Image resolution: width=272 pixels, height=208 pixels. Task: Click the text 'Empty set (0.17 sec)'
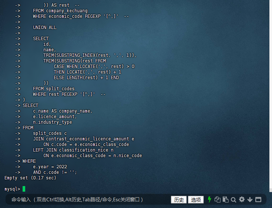pos(30,178)
